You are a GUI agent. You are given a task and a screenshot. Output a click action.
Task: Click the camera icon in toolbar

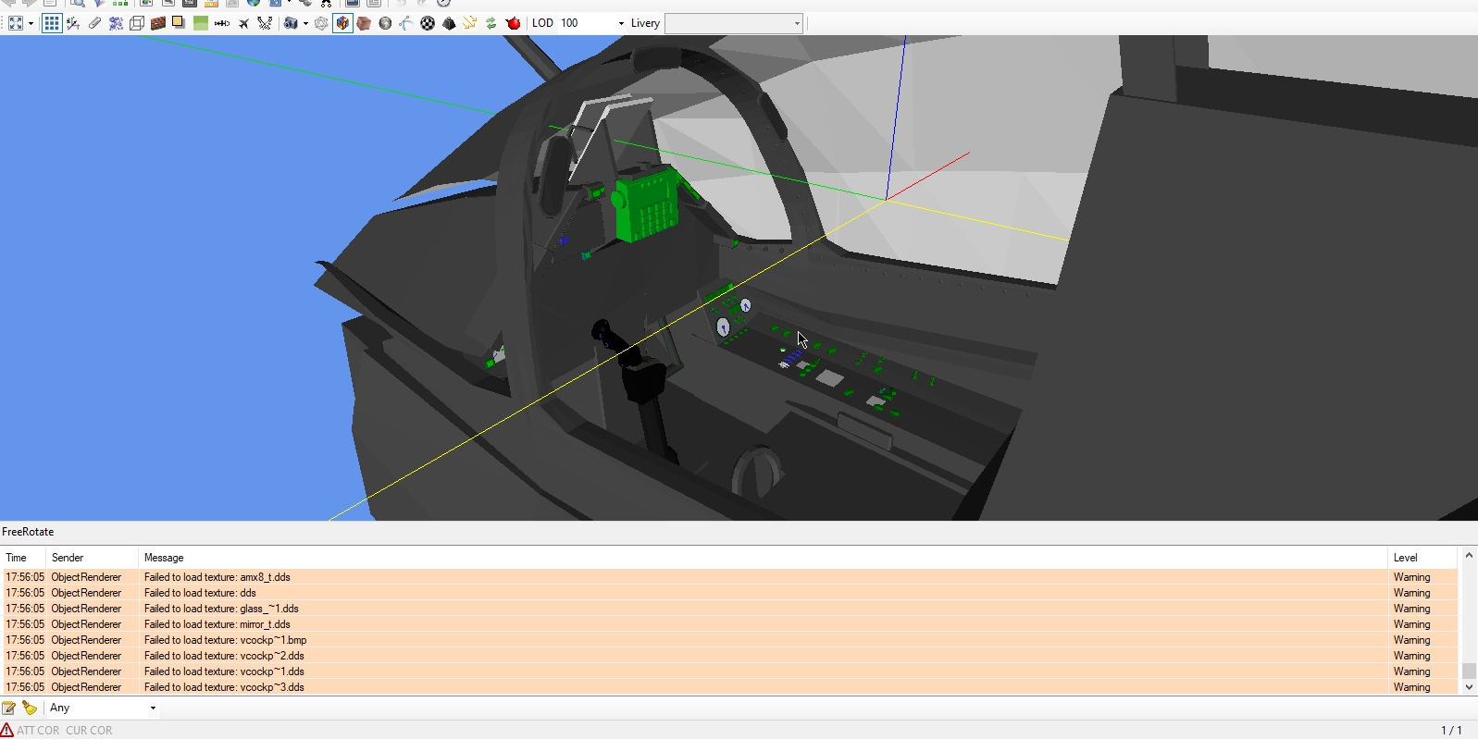click(291, 23)
